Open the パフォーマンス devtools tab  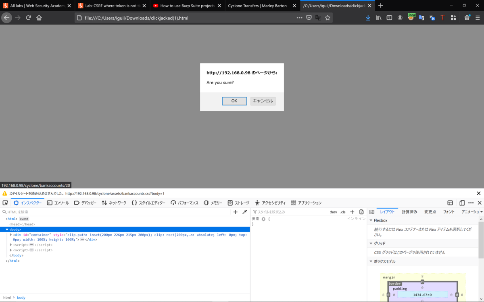click(185, 203)
